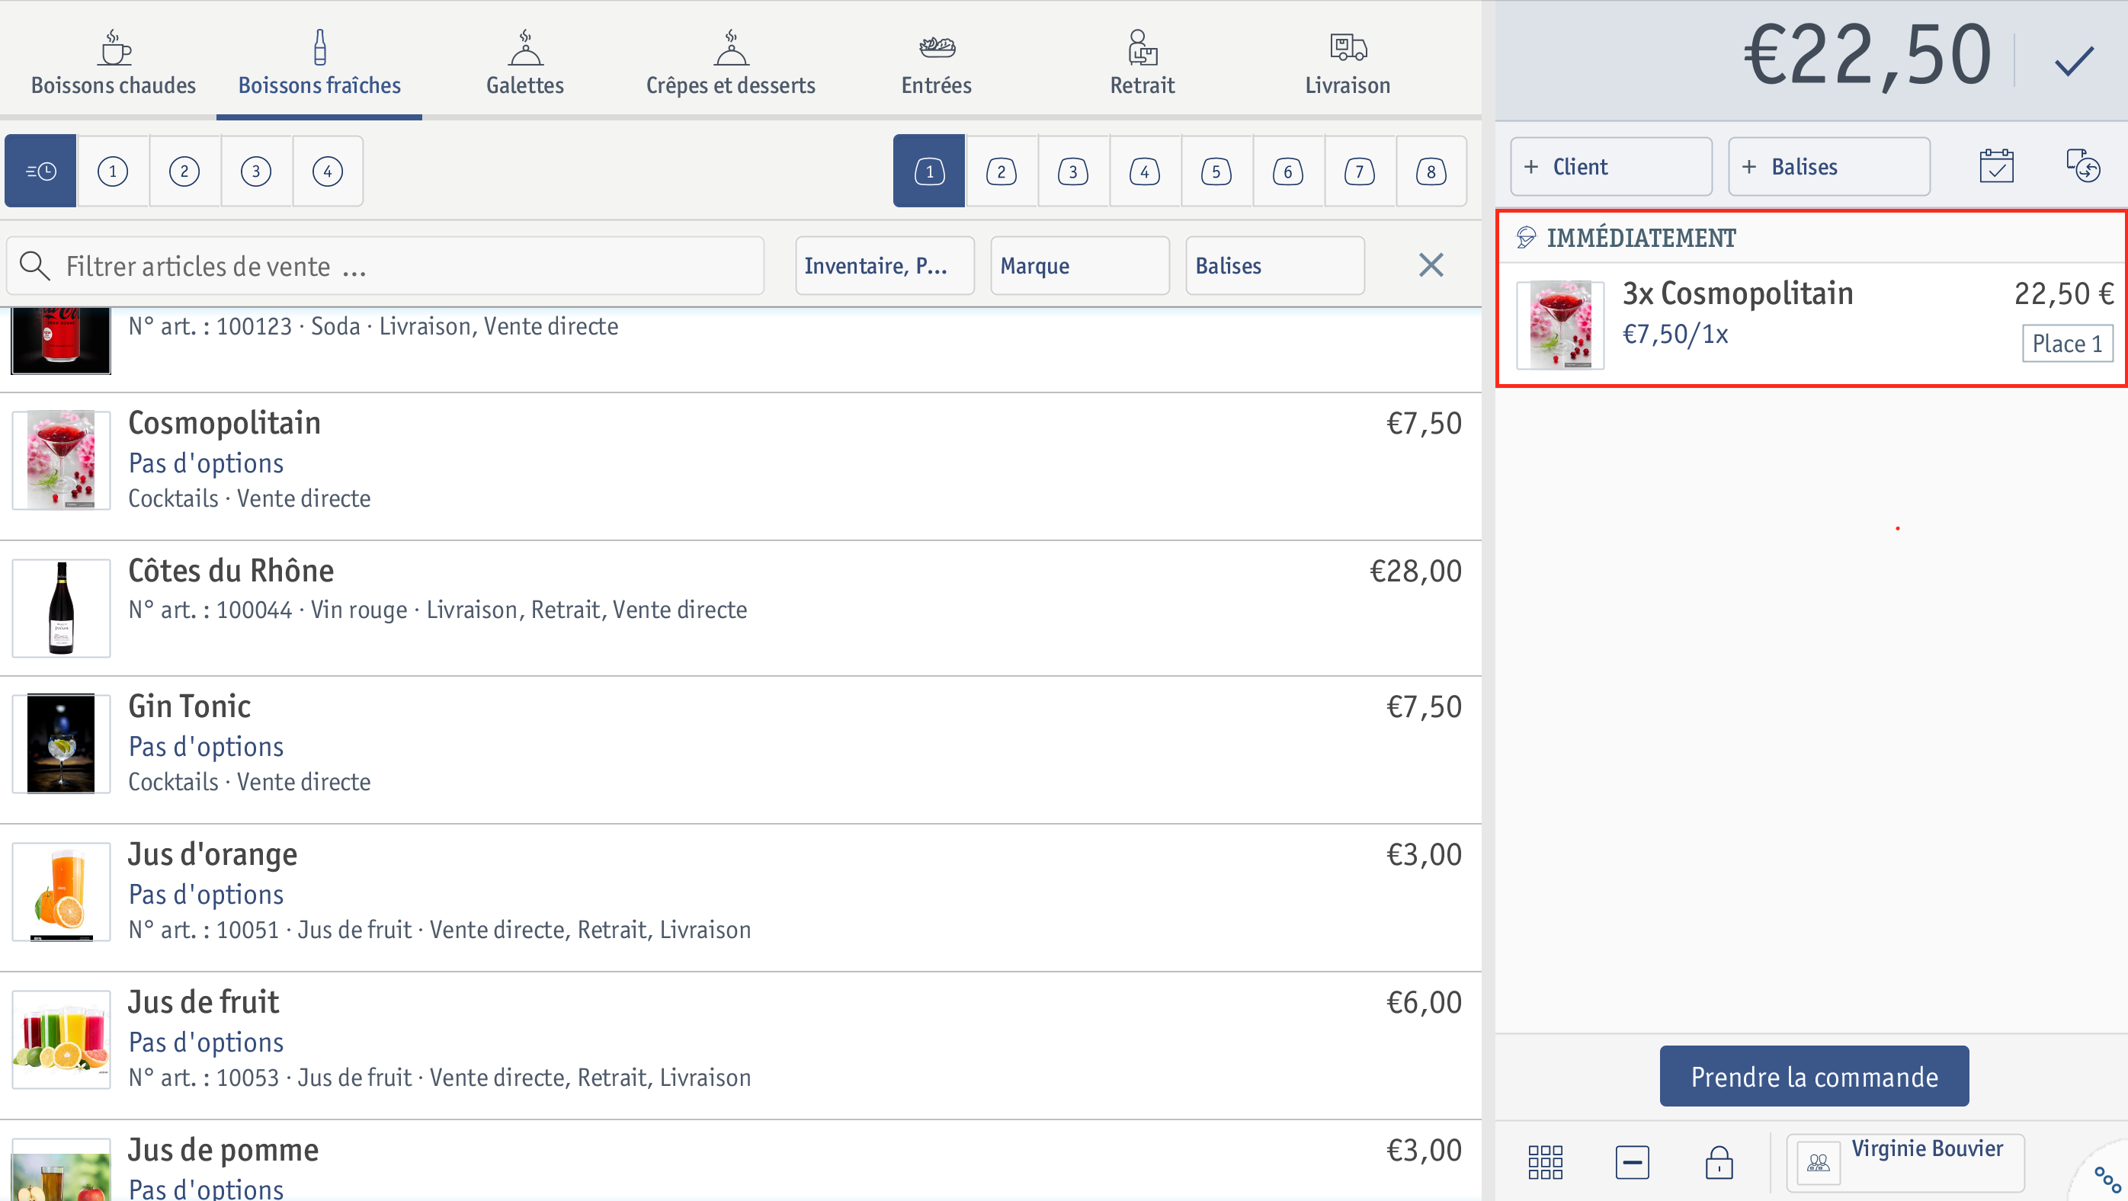Select seat 6 button

point(1288,171)
